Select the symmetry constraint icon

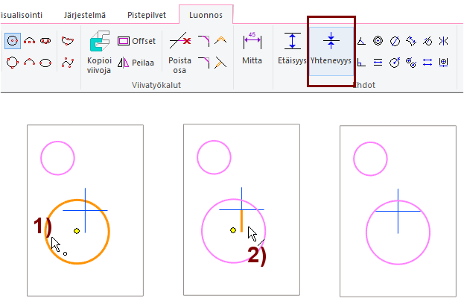coord(444,41)
